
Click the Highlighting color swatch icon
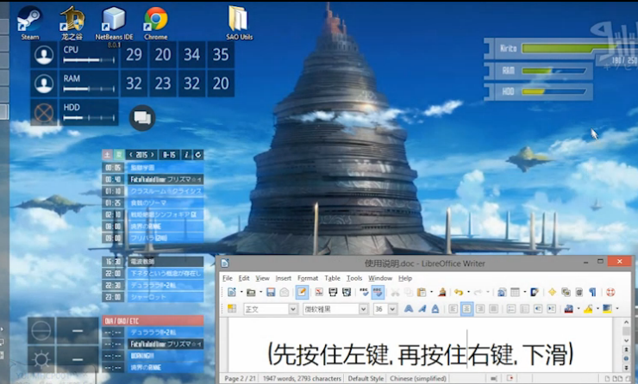(588, 309)
